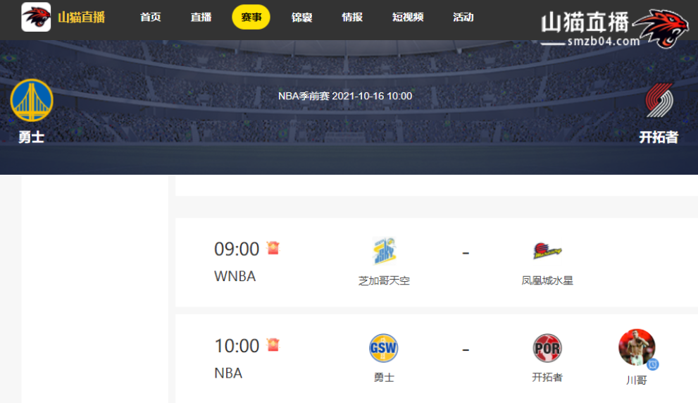Click the 山猫直播 logo icon in navbar

(x=36, y=17)
